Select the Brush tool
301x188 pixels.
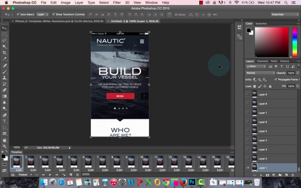tap(5, 72)
